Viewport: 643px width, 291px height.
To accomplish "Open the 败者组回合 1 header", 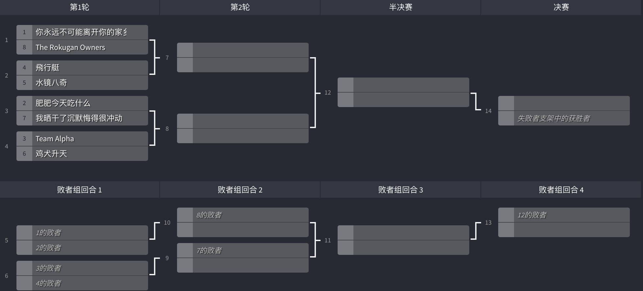I will click(79, 190).
